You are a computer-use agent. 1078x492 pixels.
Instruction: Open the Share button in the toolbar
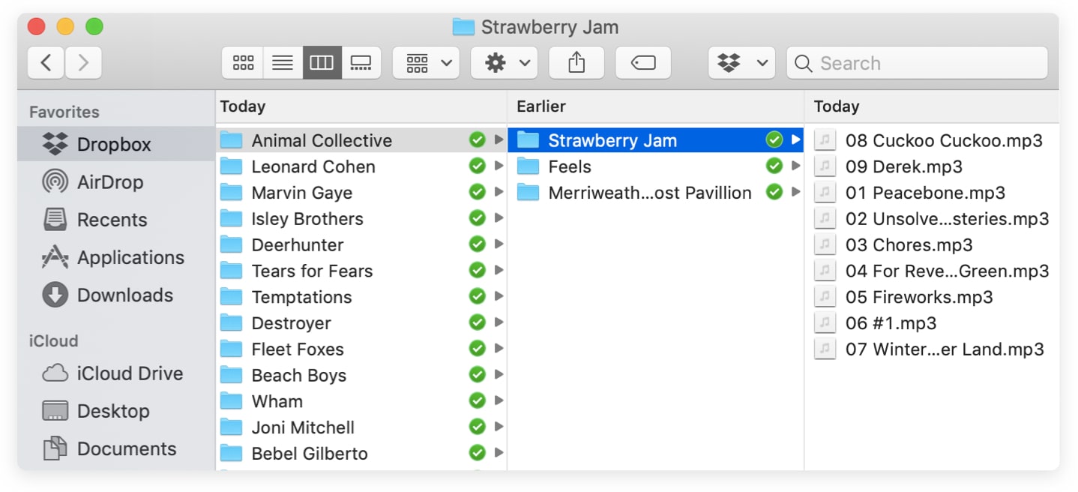point(576,63)
